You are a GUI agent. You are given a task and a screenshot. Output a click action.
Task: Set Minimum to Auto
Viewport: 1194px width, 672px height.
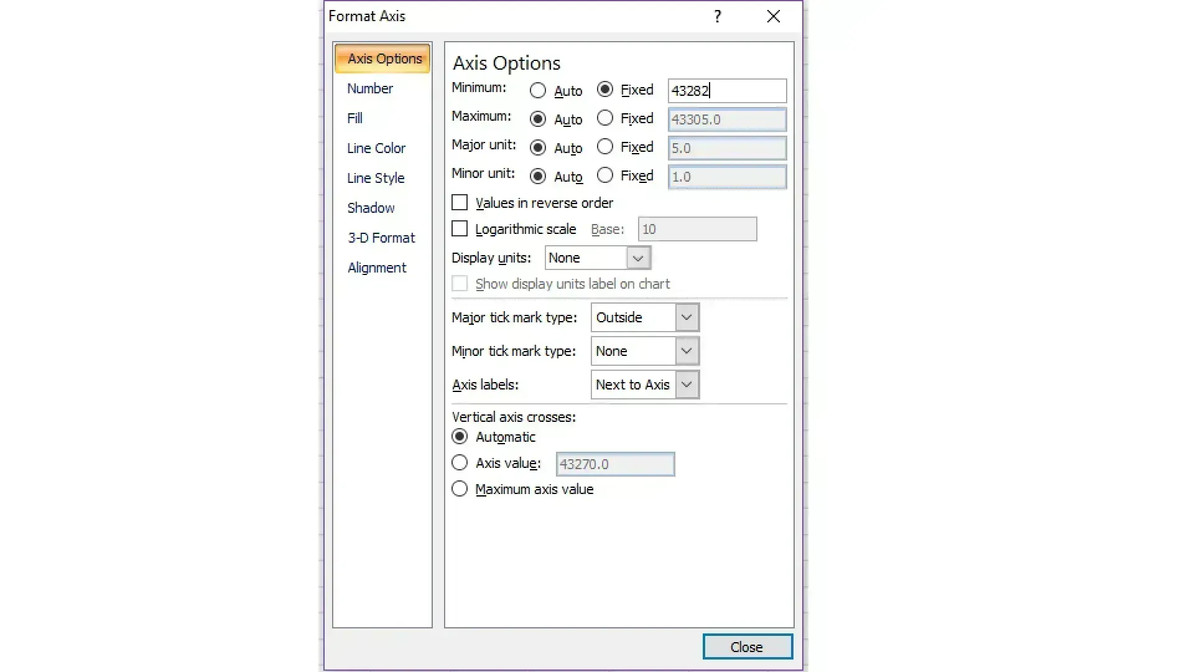538,91
